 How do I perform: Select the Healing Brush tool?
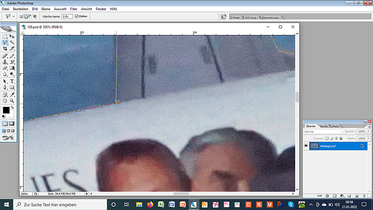(x=5, y=56)
